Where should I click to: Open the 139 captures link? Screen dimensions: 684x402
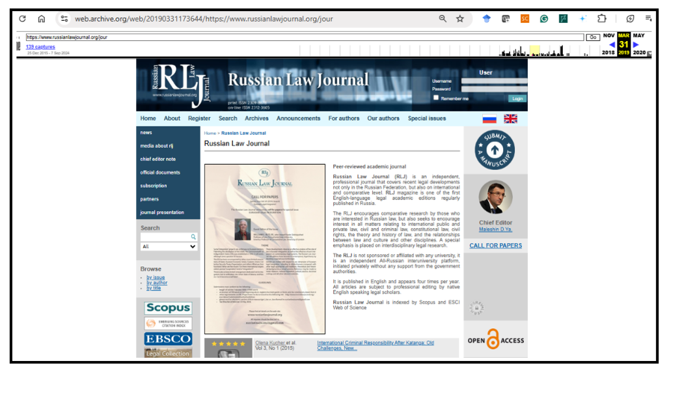tap(40, 47)
